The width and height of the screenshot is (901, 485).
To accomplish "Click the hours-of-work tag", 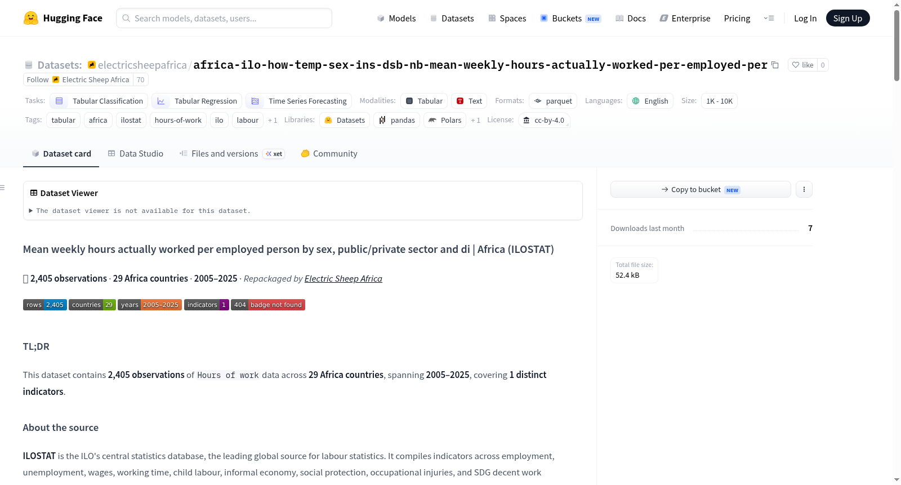I will 178,120.
